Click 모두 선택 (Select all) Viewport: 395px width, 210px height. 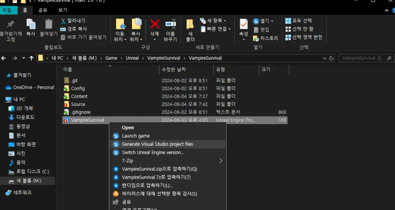pyautogui.click(x=298, y=21)
